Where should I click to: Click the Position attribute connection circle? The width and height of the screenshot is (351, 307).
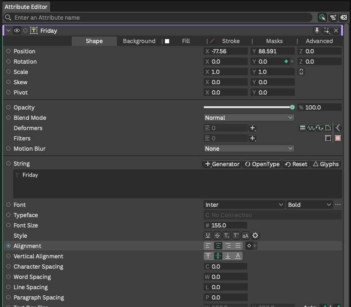(x=8, y=51)
